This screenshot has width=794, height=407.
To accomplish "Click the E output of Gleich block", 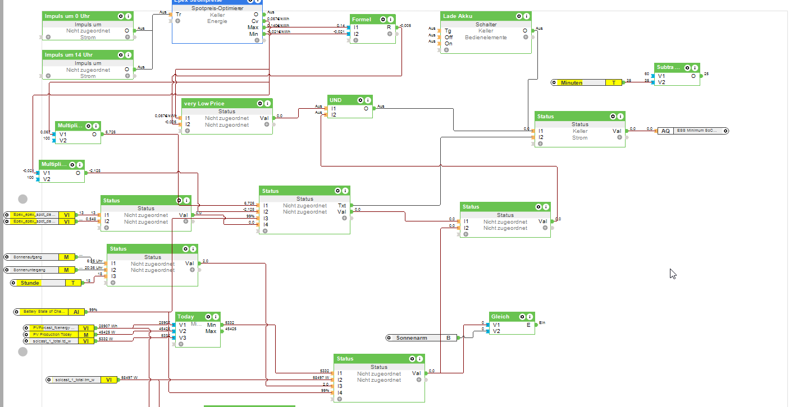I will (x=528, y=325).
